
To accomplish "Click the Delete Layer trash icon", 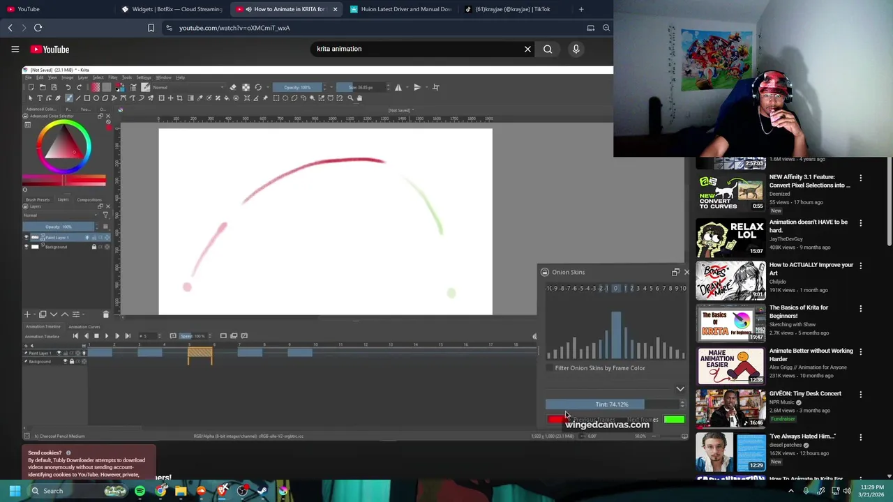I will click(x=106, y=314).
